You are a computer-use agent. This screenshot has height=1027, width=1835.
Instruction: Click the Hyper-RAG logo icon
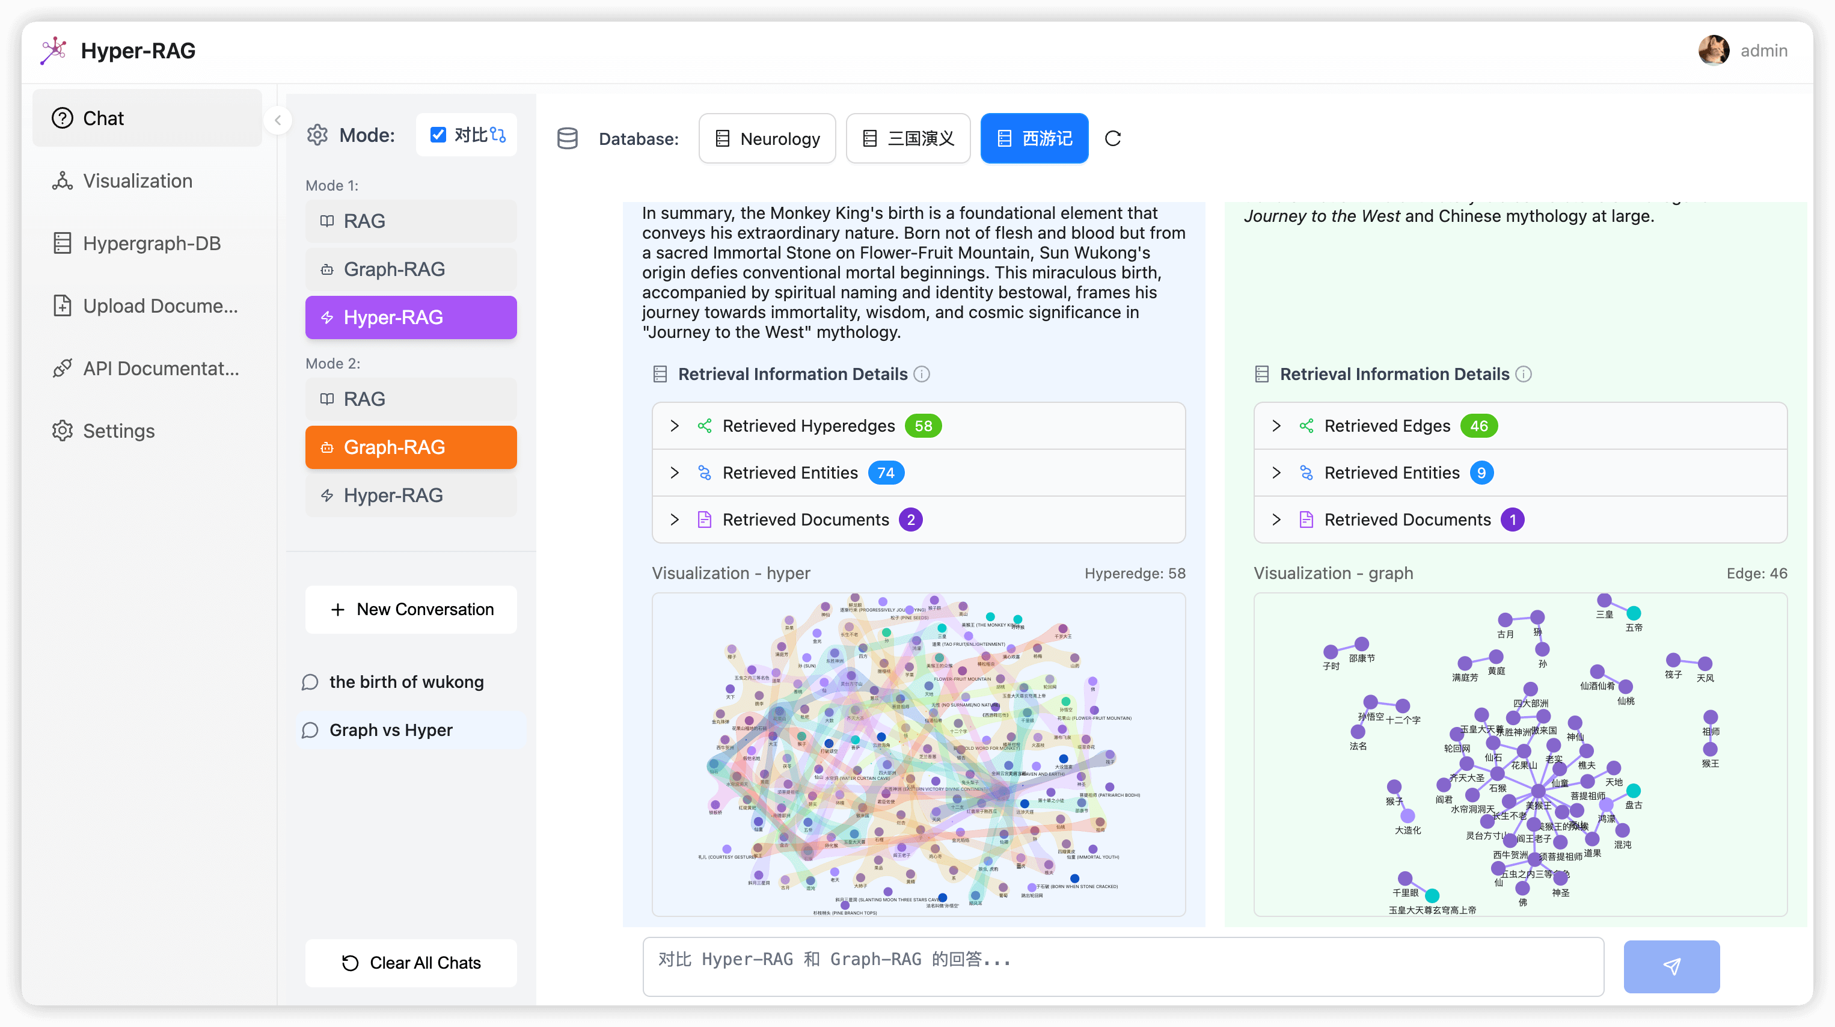point(54,51)
